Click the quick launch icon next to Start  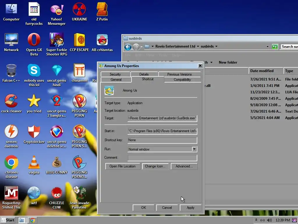click(21, 220)
